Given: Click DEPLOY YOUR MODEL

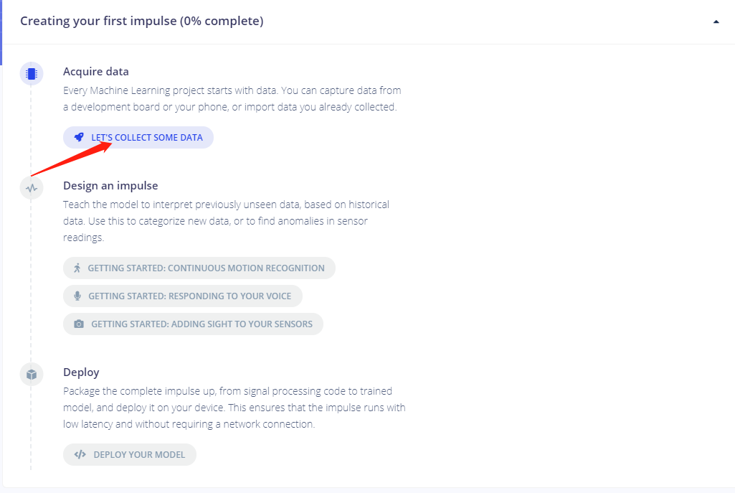Looking at the screenshot, I should coord(129,454).
